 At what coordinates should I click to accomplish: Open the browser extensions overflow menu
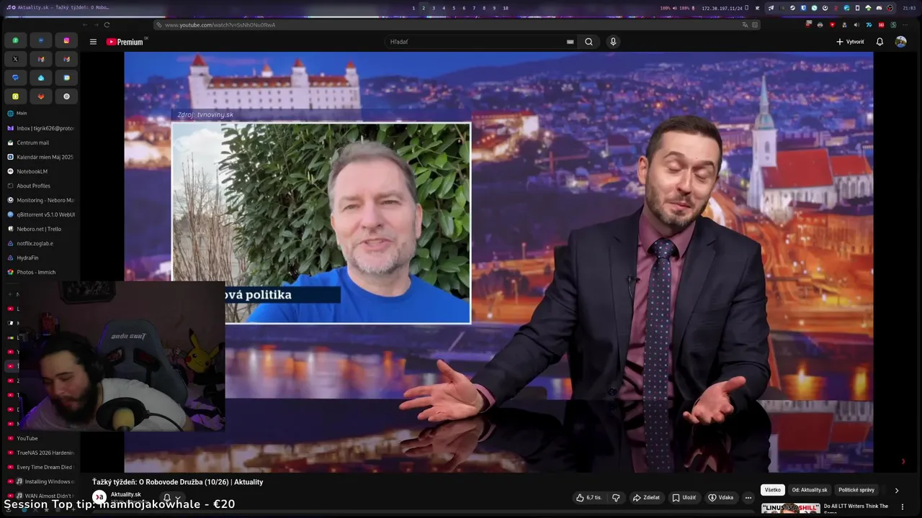(905, 24)
